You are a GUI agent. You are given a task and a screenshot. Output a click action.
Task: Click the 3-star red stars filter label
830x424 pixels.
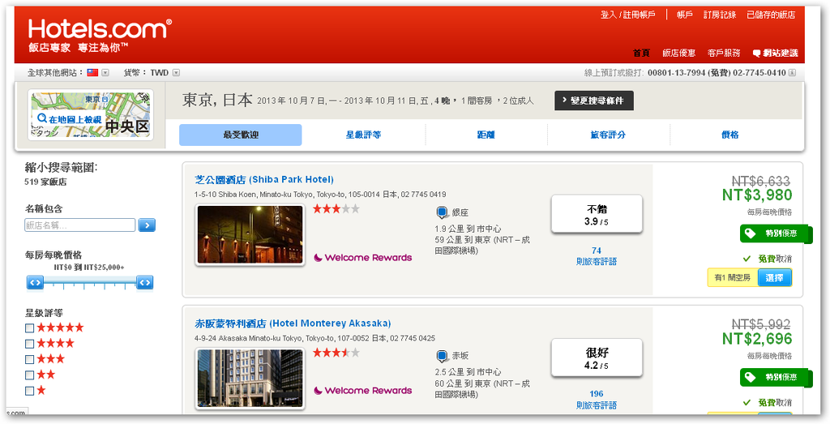point(51,359)
